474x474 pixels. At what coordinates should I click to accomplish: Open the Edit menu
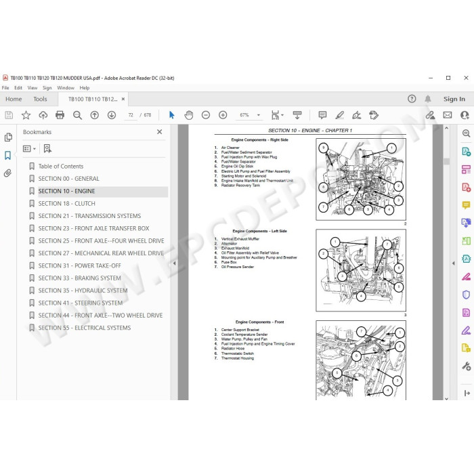point(18,87)
